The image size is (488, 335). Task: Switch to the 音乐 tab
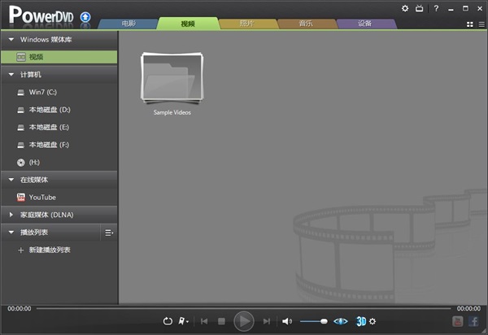[307, 24]
